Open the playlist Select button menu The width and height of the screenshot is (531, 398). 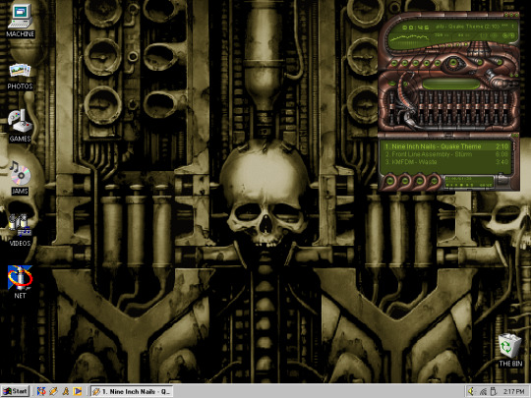click(420, 181)
